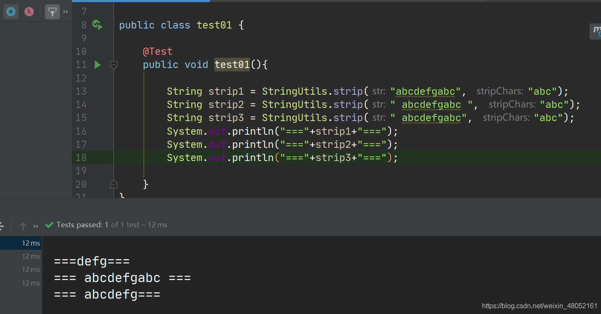The height and width of the screenshot is (314, 601).
Task: Click the closing brace on line 20
Action: click(146, 184)
